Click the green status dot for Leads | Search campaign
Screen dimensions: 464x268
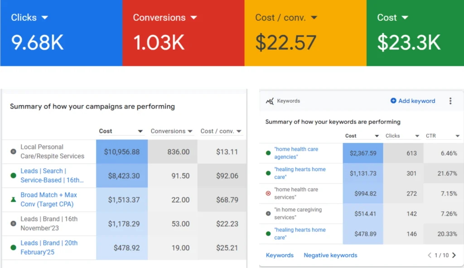[13, 175]
